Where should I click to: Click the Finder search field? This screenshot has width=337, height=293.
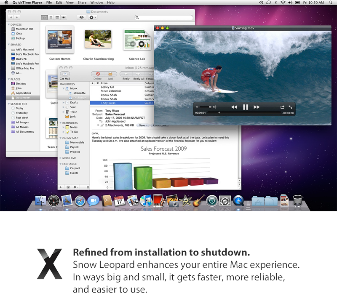164,17
